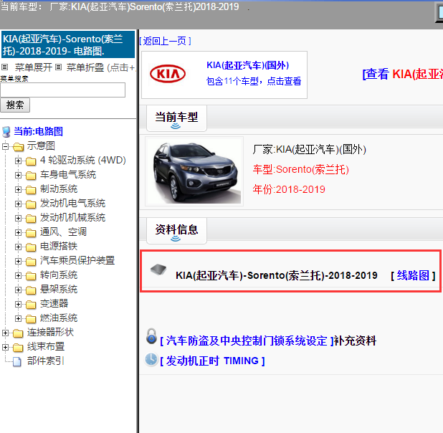Click the 搜索 button
Image resolution: width=443 pixels, height=433 pixels.
click(x=15, y=105)
